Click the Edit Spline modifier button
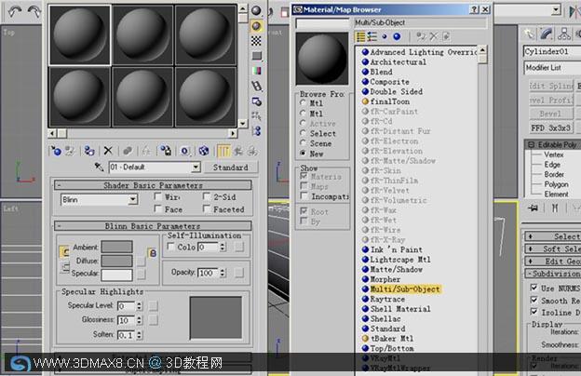 [551, 86]
